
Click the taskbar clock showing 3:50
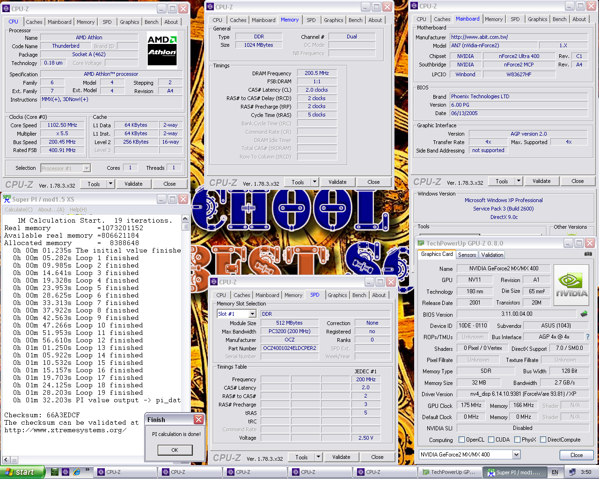(586, 472)
